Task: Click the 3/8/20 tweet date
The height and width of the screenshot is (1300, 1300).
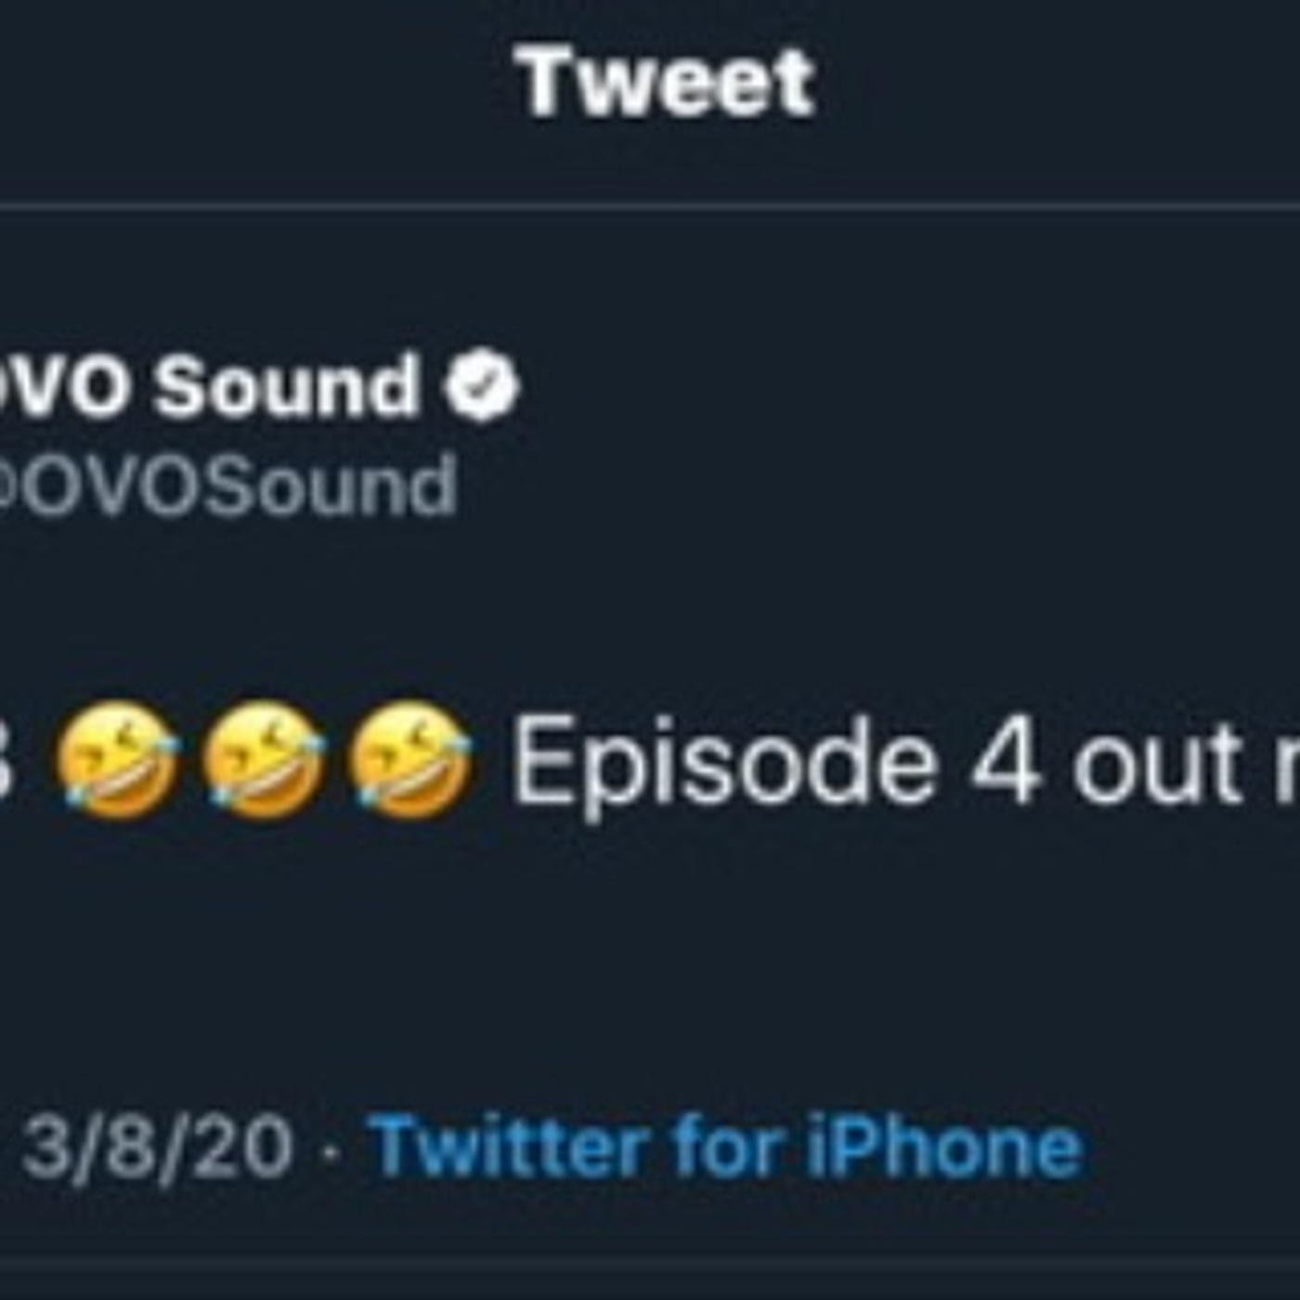Action: [x=156, y=1148]
